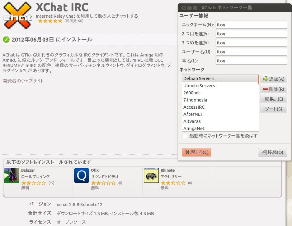292x226 pixels.
Task: Select AmigaNet in network list
Action: pos(220,128)
